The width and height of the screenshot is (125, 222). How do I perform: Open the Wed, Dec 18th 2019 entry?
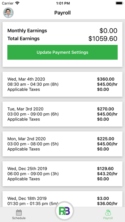click(x=62, y=199)
